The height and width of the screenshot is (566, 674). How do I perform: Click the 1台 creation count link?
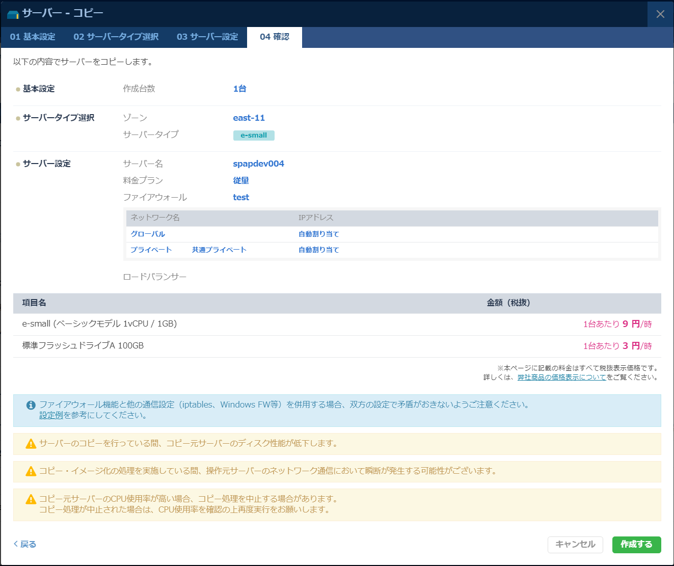[239, 88]
